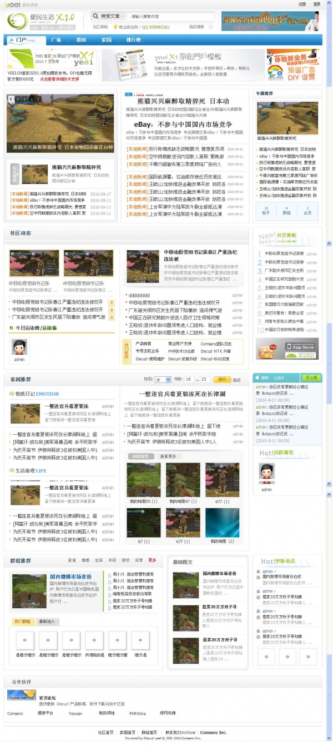Click the page vertical scrollbar

tap(329, 372)
